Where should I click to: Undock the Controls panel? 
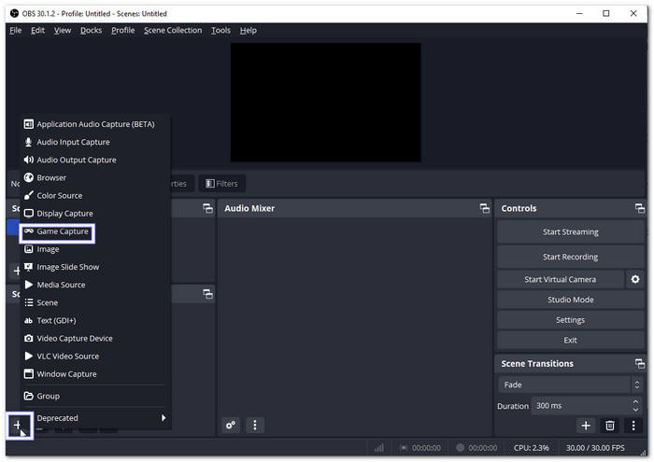click(639, 208)
